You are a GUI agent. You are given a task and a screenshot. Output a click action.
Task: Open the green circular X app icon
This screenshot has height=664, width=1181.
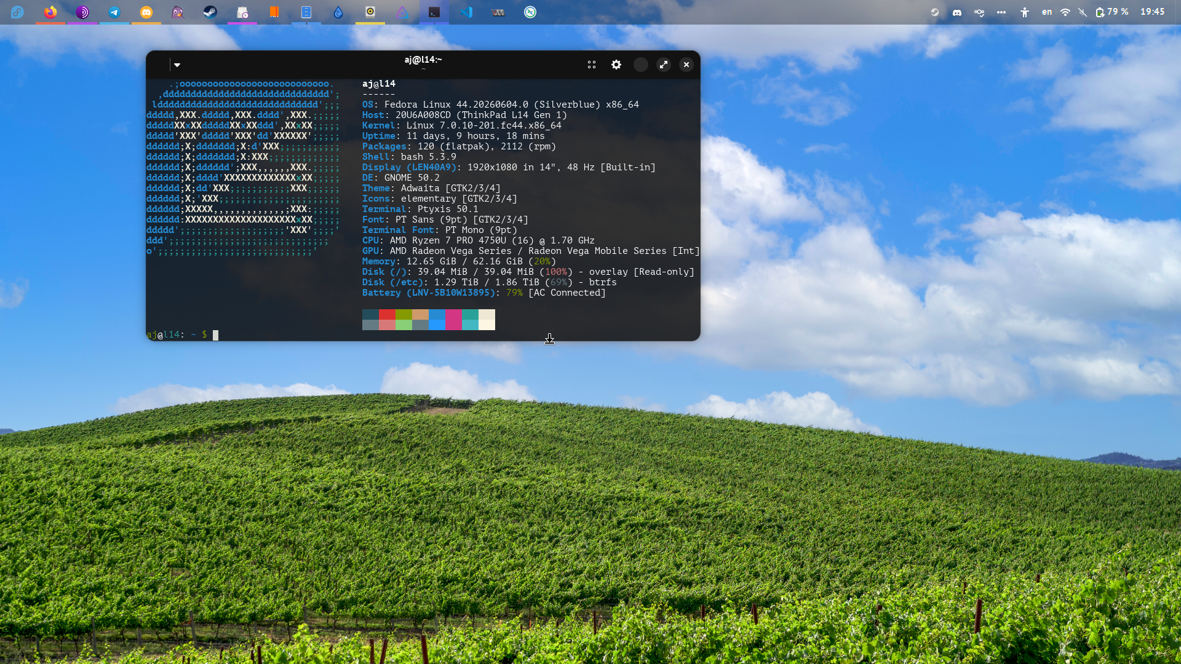point(530,12)
